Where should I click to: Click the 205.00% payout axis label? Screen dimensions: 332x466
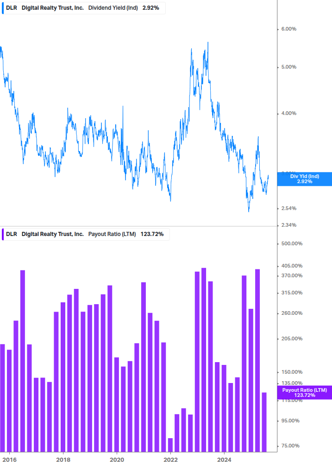click(292, 339)
